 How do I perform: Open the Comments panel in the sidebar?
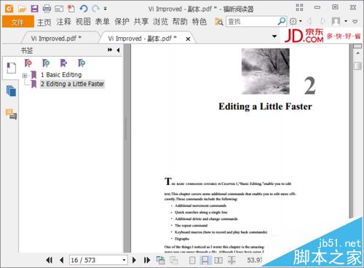11,114
